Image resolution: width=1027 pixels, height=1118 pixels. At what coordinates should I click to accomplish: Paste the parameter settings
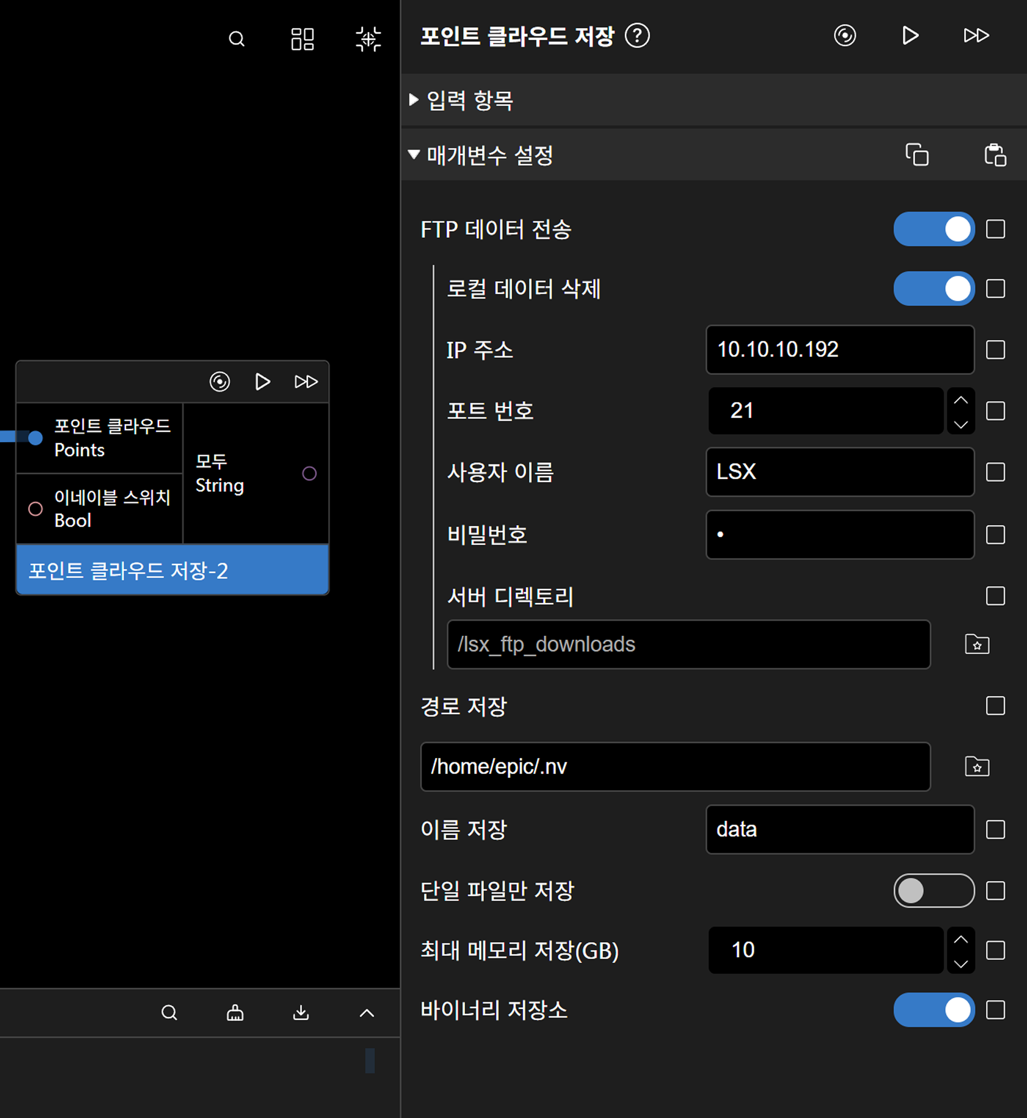995,155
